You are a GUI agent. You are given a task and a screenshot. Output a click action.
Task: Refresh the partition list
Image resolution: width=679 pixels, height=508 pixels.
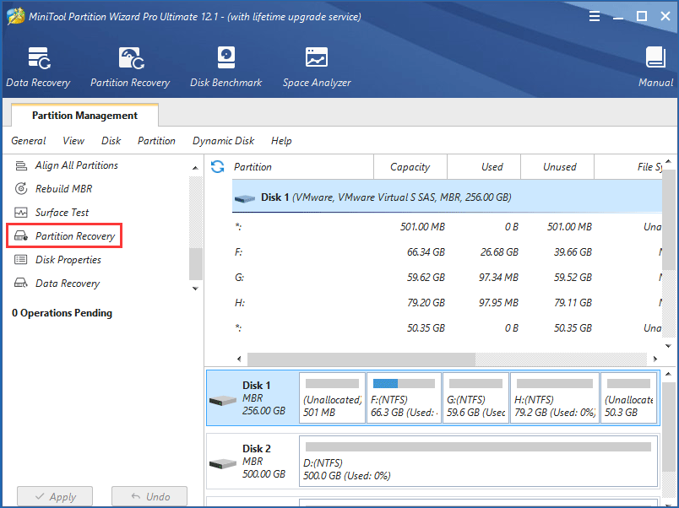[218, 166]
